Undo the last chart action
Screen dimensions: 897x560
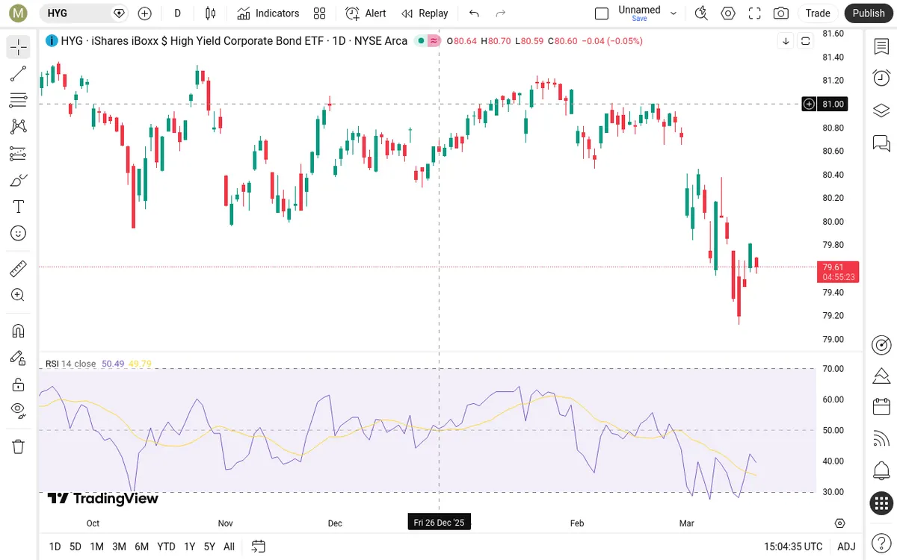click(x=474, y=13)
